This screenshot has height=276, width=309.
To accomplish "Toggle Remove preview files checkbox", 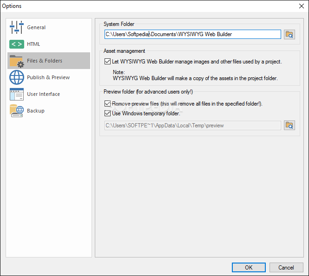I will point(107,104).
